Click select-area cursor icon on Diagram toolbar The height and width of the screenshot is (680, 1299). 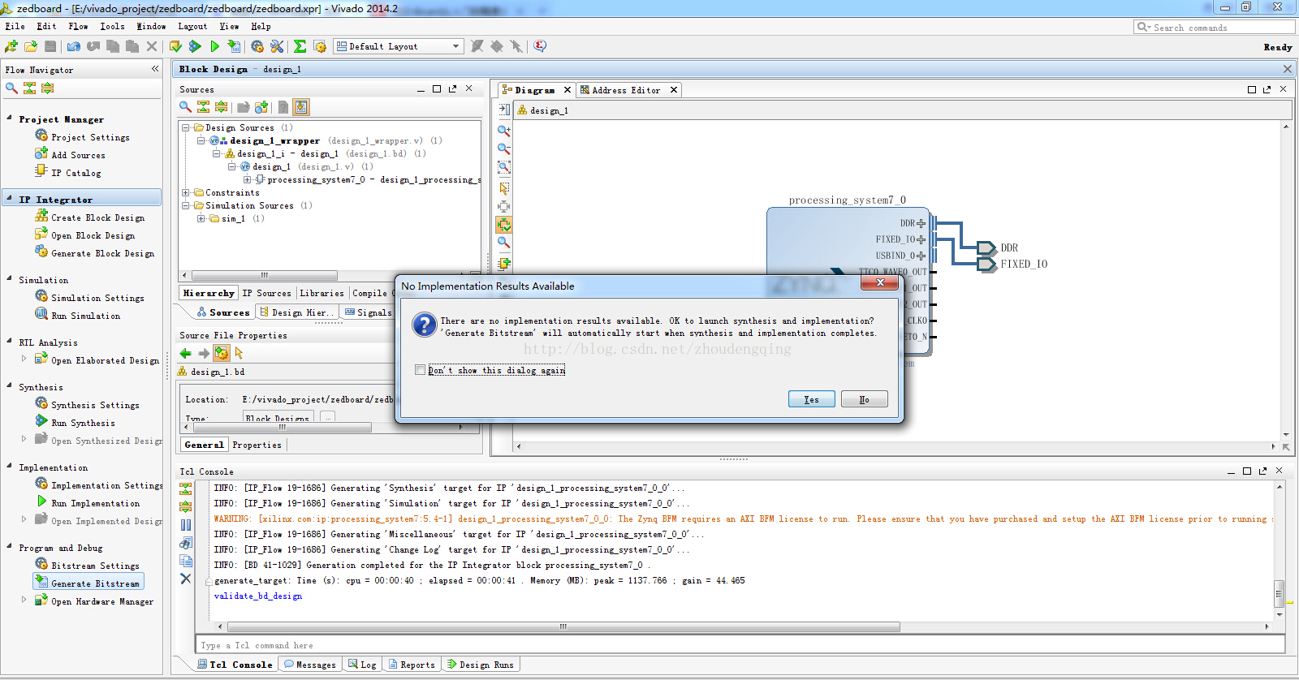point(504,188)
